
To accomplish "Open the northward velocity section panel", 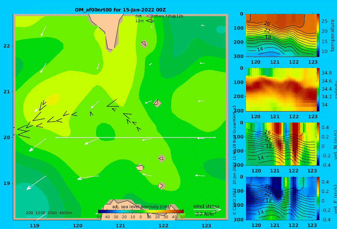I will (281, 144).
